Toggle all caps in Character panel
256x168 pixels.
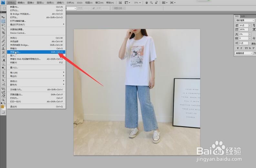click(x=246, y=48)
